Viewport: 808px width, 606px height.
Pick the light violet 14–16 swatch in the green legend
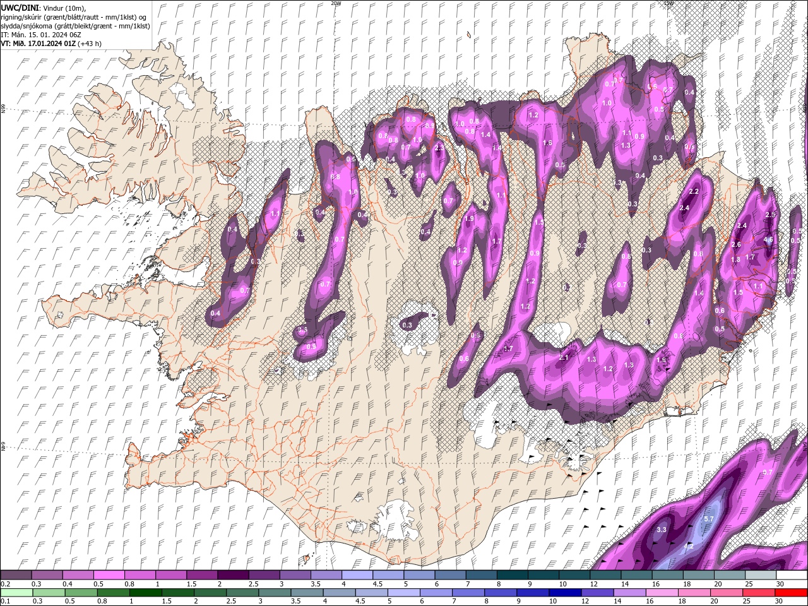(630, 592)
